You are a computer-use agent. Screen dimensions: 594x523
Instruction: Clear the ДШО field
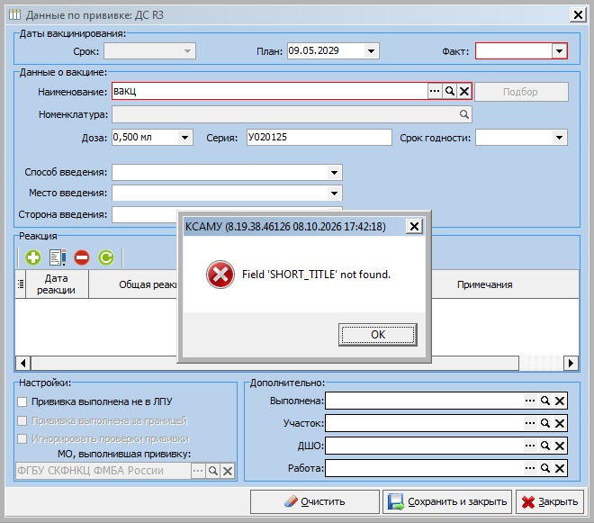click(560, 446)
